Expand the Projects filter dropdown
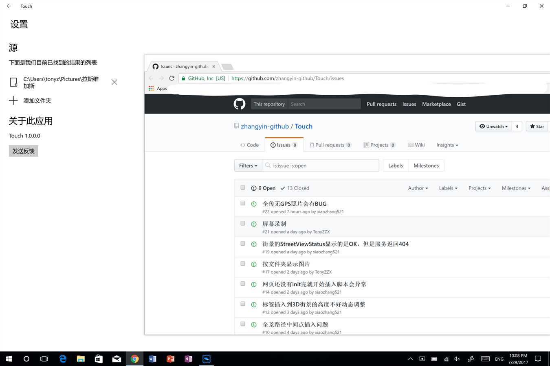550x366 pixels. point(480,188)
